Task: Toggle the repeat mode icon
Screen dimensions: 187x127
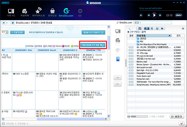Action: 168,15
